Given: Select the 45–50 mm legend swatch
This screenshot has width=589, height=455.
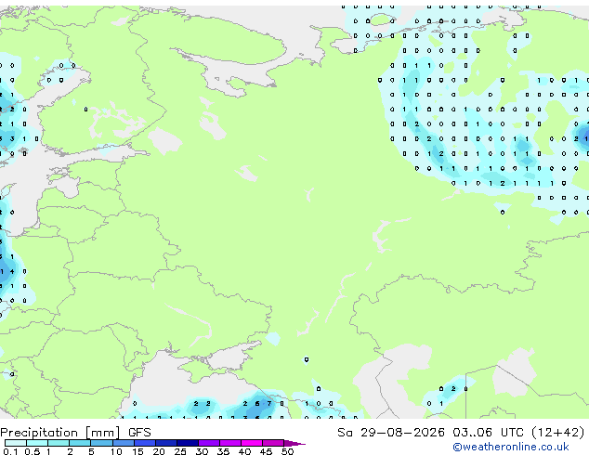Looking at the screenshot, I should (273, 443).
